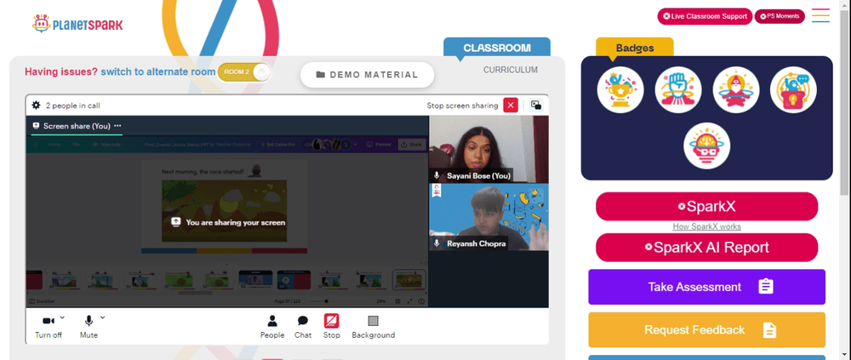The height and width of the screenshot is (360, 851).
Task: Click help icon in Canva bottom bar
Action: [x=422, y=301]
